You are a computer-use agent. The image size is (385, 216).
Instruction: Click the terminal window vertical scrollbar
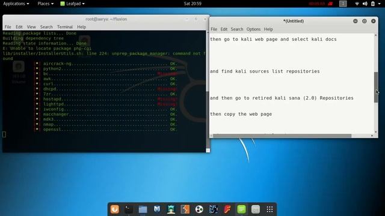[208, 91]
